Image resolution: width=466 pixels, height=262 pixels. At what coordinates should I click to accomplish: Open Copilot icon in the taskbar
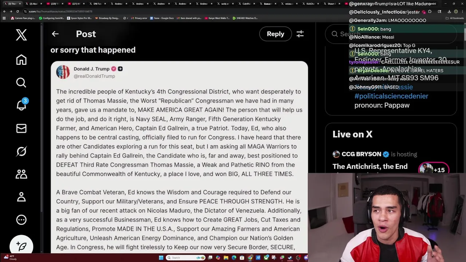point(218,258)
